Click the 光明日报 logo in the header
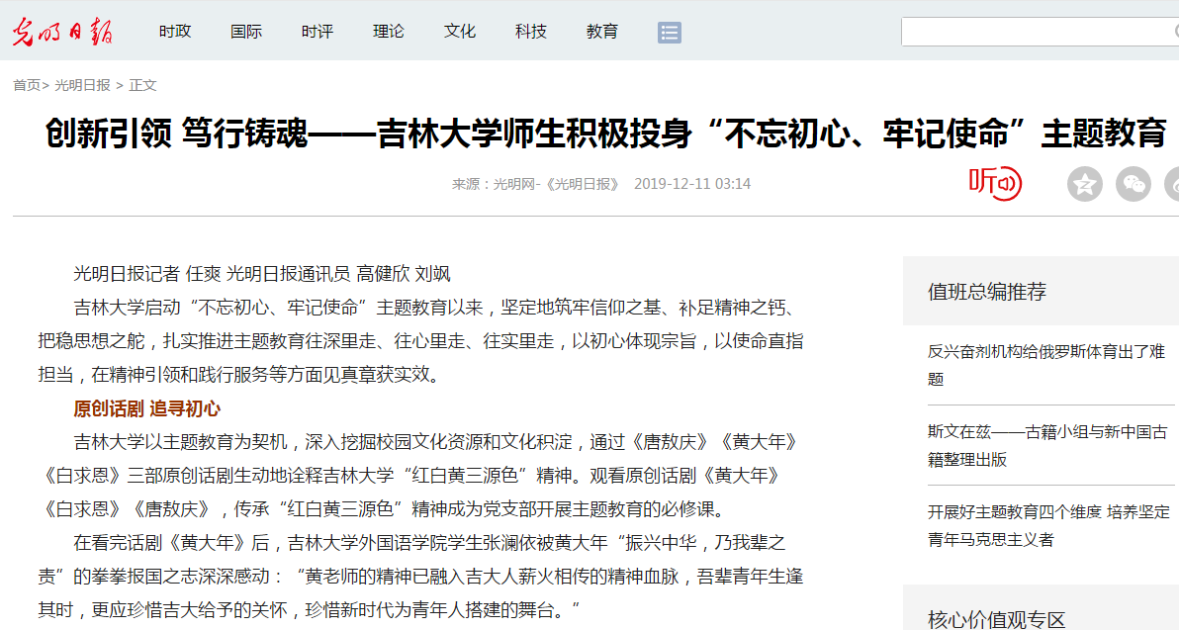The height and width of the screenshot is (630, 1179). click(62, 32)
